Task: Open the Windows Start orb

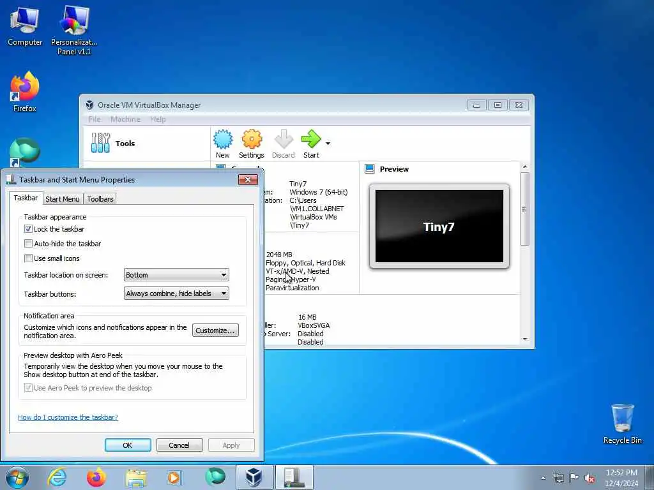Action: click(x=17, y=477)
